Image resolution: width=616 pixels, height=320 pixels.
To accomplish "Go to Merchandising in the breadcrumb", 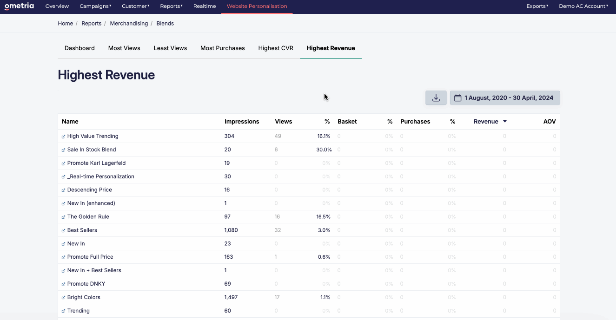I will (129, 23).
